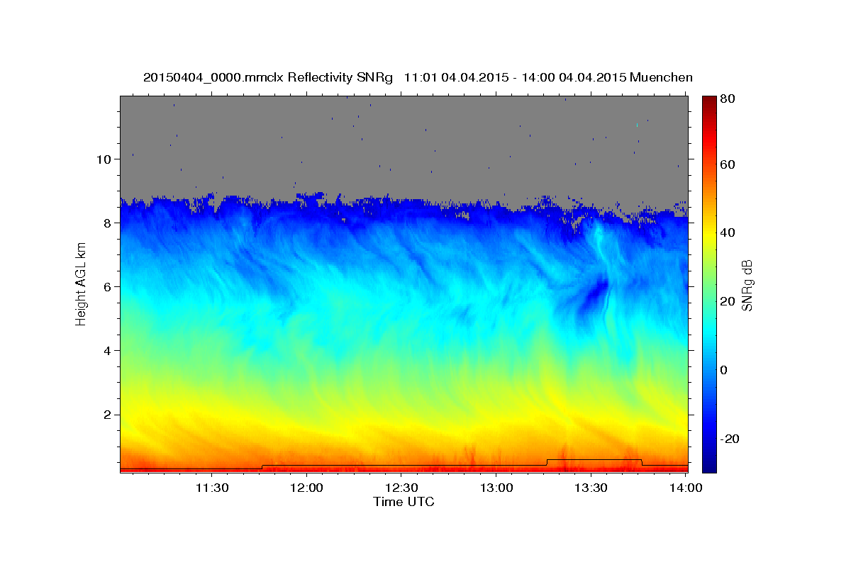The width and height of the screenshot is (851, 567).
Task: Click the colorbar value 40
Action: tap(728, 232)
